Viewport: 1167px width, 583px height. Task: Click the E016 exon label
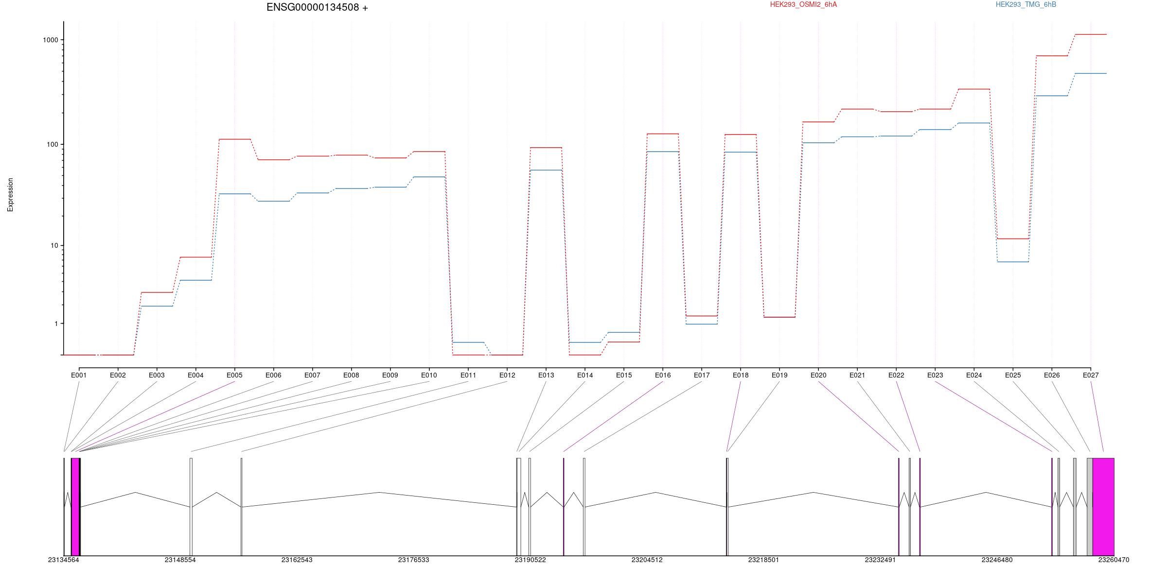tap(663, 375)
